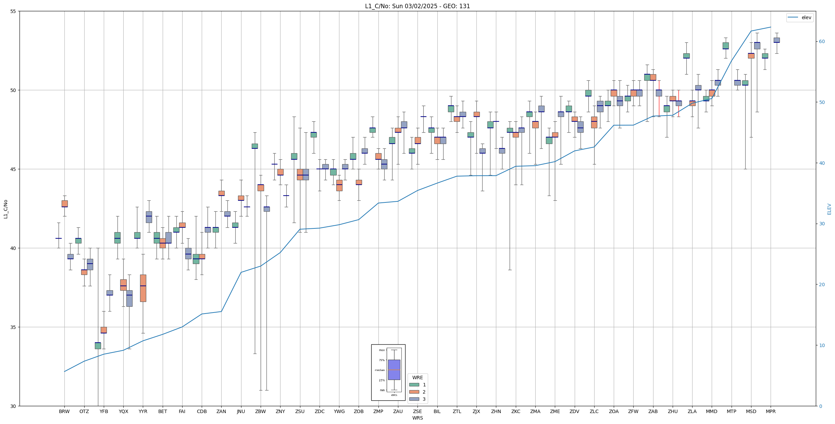Screen dimensions: 835x424
Task: Click the ZAB station tick label
Action: coord(653,411)
